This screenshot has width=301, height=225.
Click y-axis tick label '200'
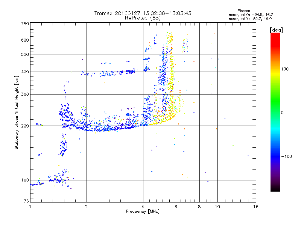(25, 126)
